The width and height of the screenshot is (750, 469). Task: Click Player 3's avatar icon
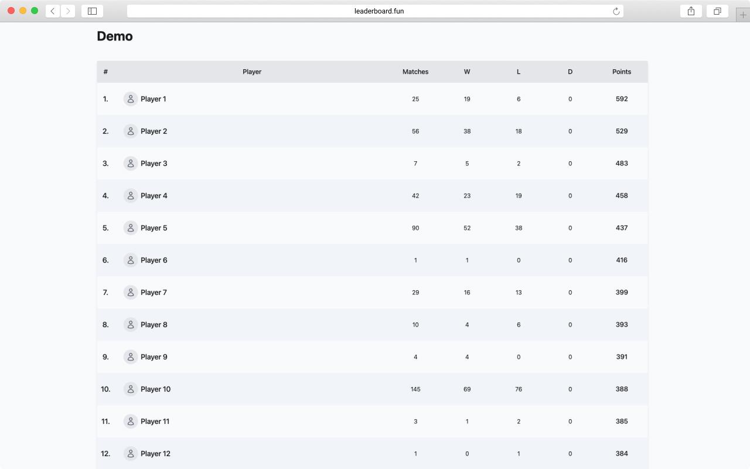[131, 164]
